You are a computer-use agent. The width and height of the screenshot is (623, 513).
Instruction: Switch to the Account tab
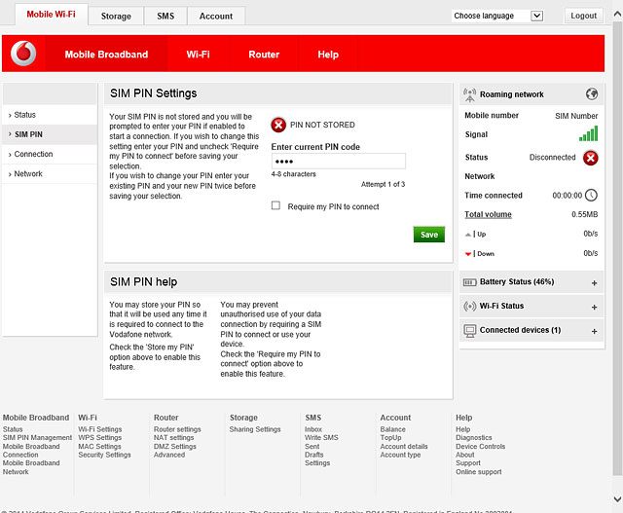[x=216, y=17]
